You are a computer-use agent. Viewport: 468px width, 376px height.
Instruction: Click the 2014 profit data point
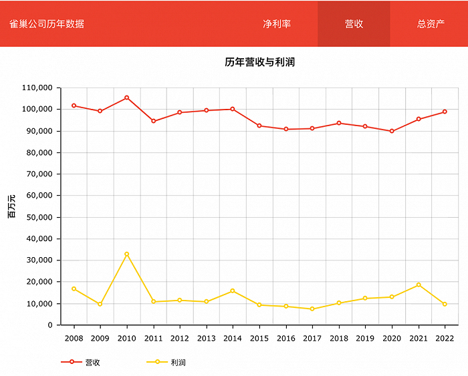[x=233, y=291]
